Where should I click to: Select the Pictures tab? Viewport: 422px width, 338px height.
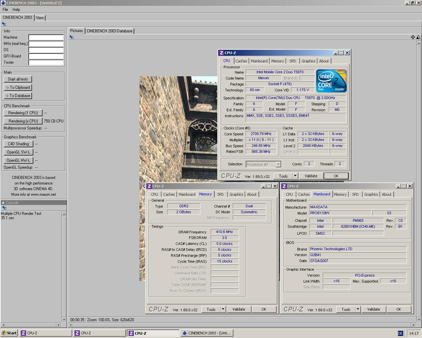click(x=76, y=31)
